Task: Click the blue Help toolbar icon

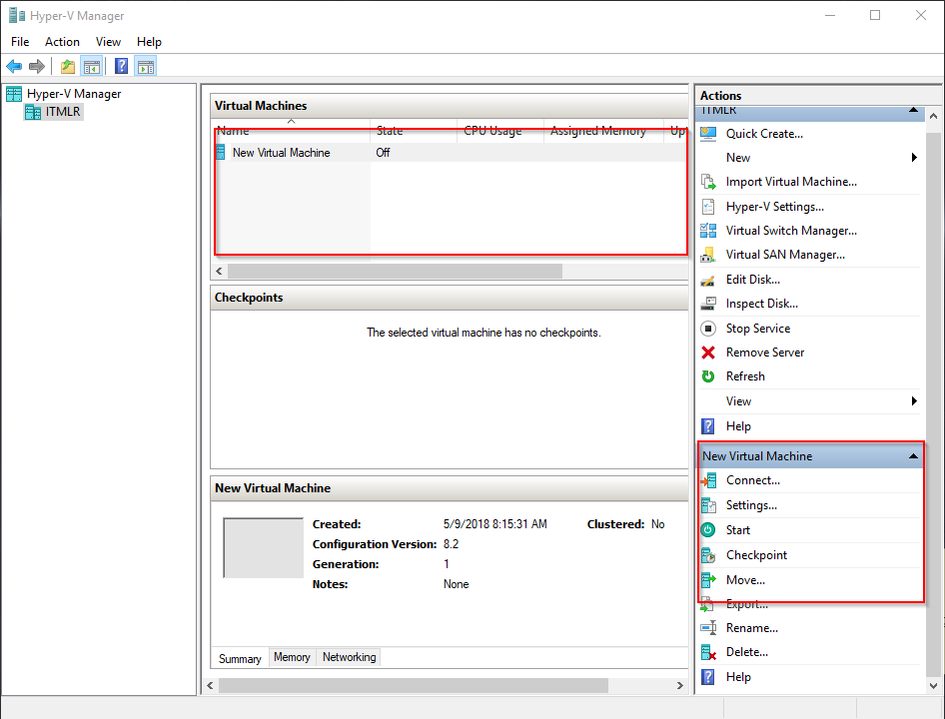Action: (x=121, y=66)
